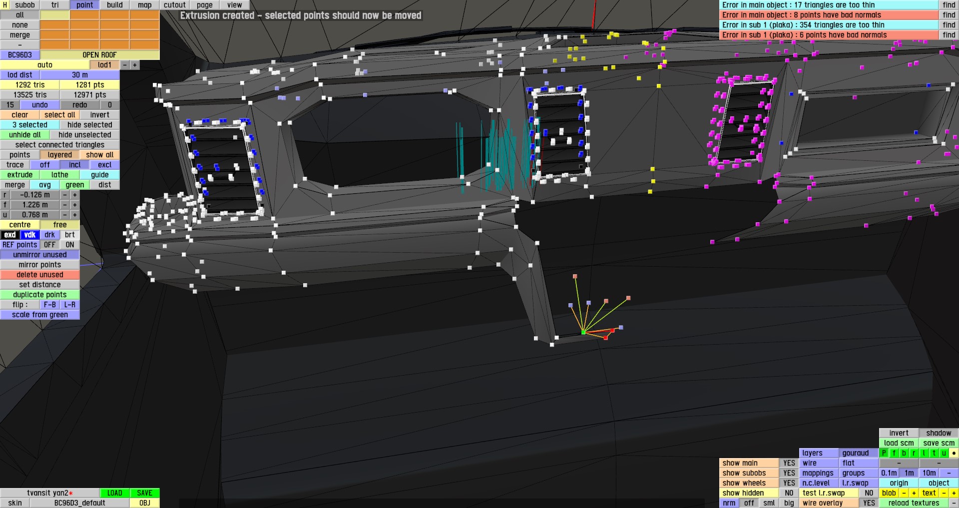The height and width of the screenshot is (508, 959).
Task: Decrease the f value with its minus button
Action: click(x=65, y=205)
